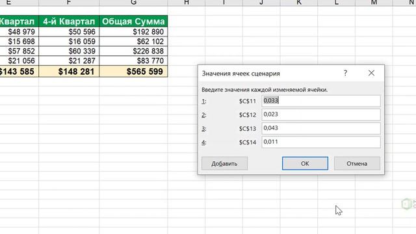The width and height of the screenshot is (416, 234).
Task: Select the 4-й Квартал header cell
Action: pos(69,21)
